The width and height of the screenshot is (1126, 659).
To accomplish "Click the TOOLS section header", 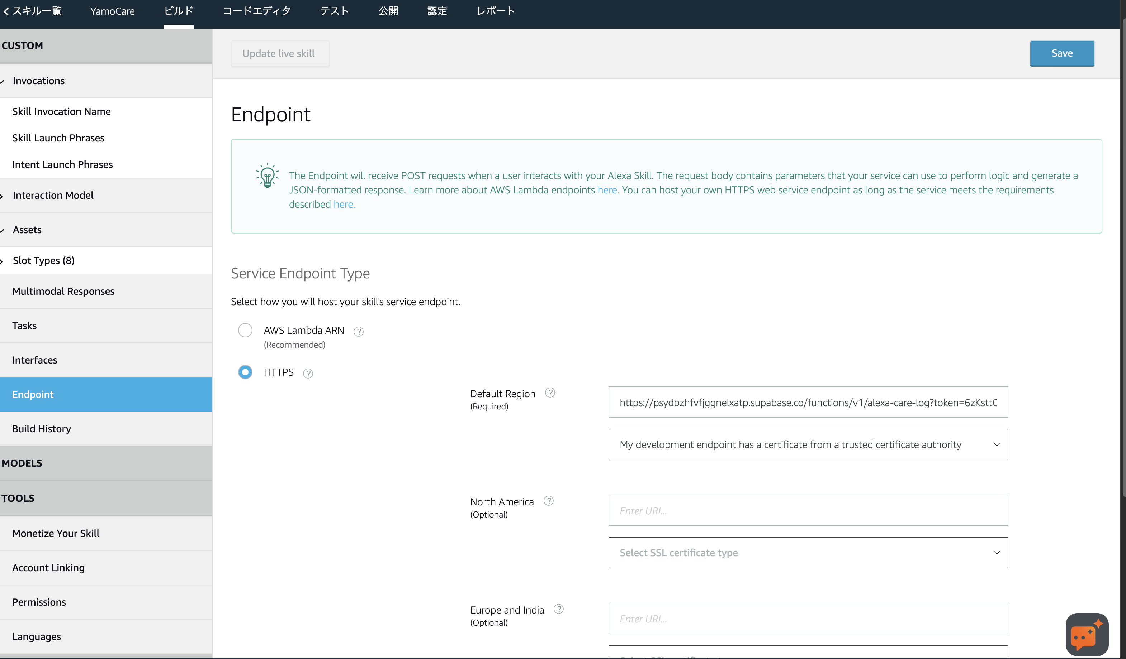I will 107,499.
